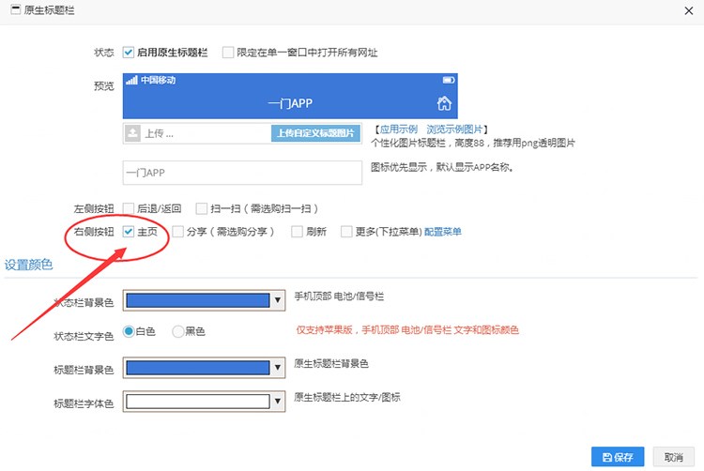Click the 保存 button
Screen dimensions: 704x471
coord(618,457)
